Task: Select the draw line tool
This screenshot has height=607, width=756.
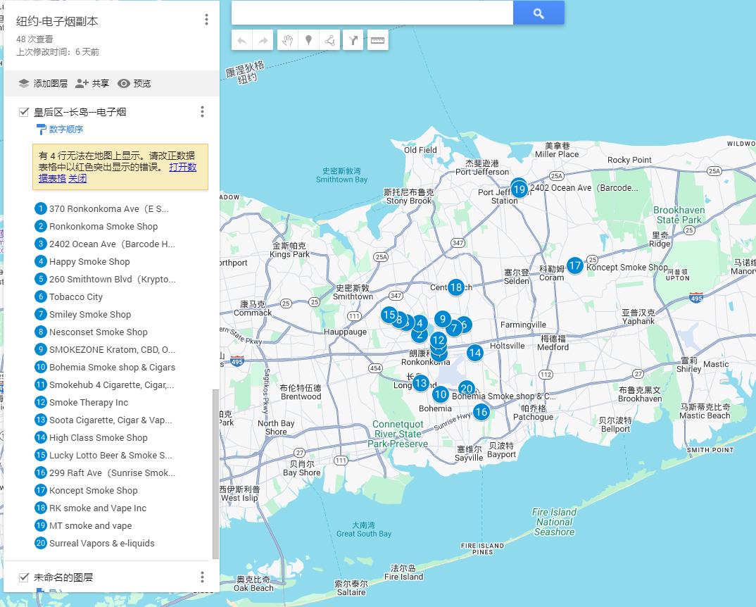Action: [x=329, y=40]
